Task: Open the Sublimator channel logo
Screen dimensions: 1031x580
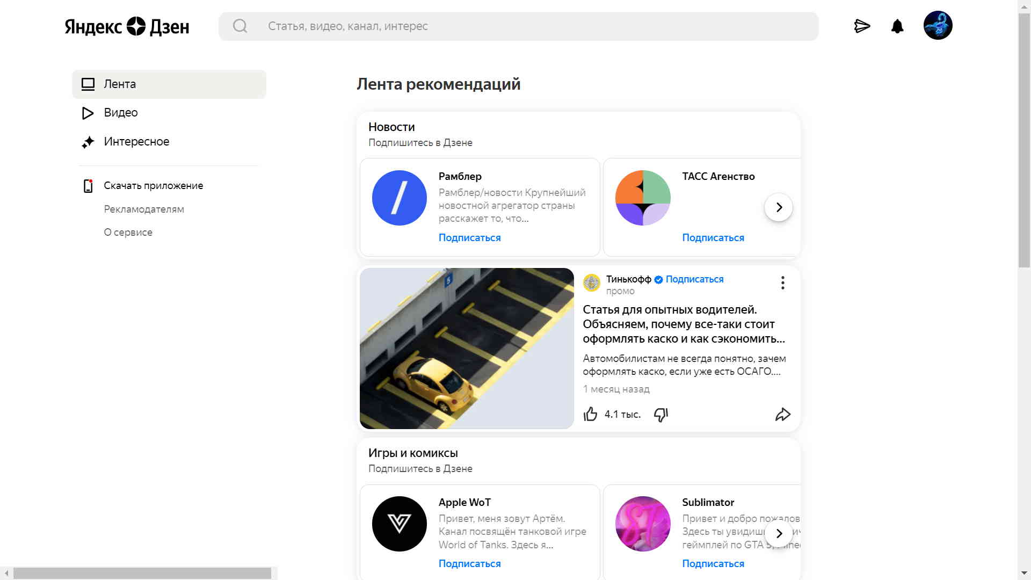Action: pos(643,524)
